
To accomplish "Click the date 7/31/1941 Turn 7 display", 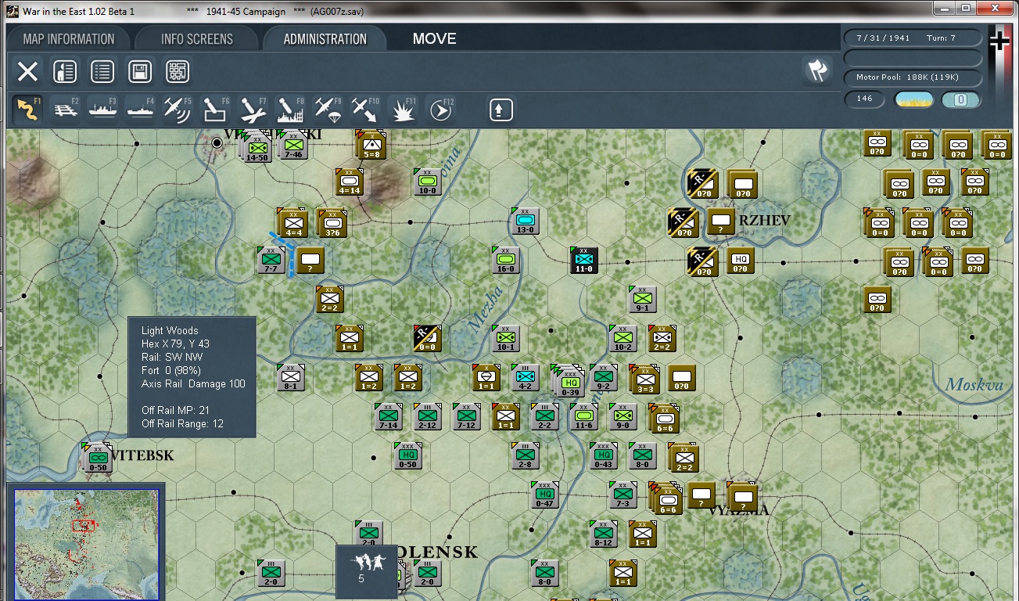I will tap(913, 38).
